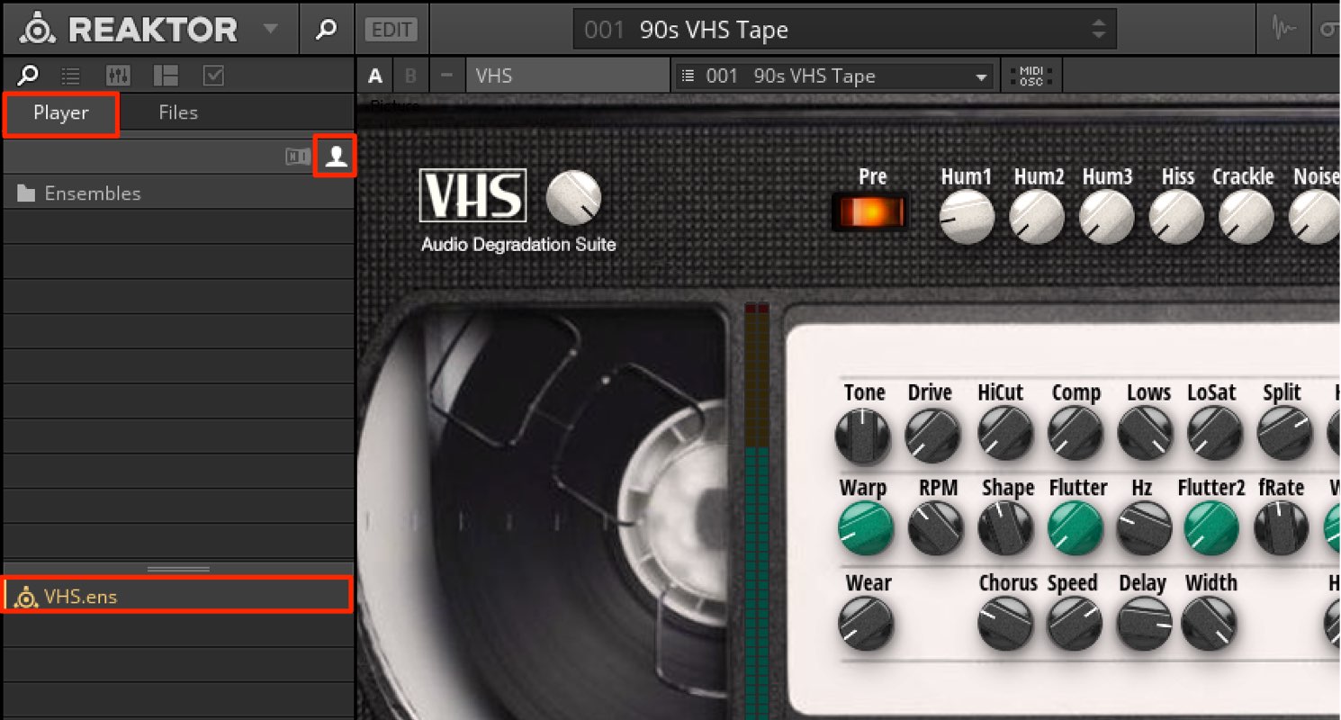Image resolution: width=1341 pixels, height=720 pixels.
Task: Click the Crackle knob
Action: 1246,217
